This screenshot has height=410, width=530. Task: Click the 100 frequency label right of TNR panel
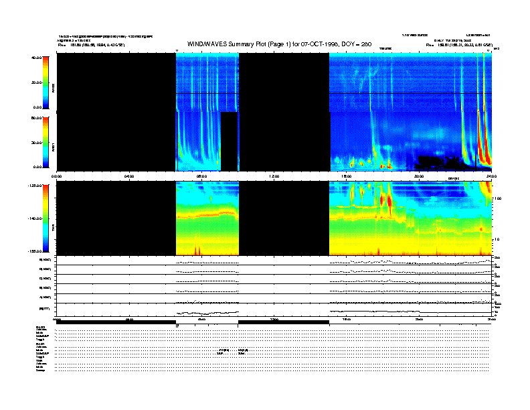(498, 198)
